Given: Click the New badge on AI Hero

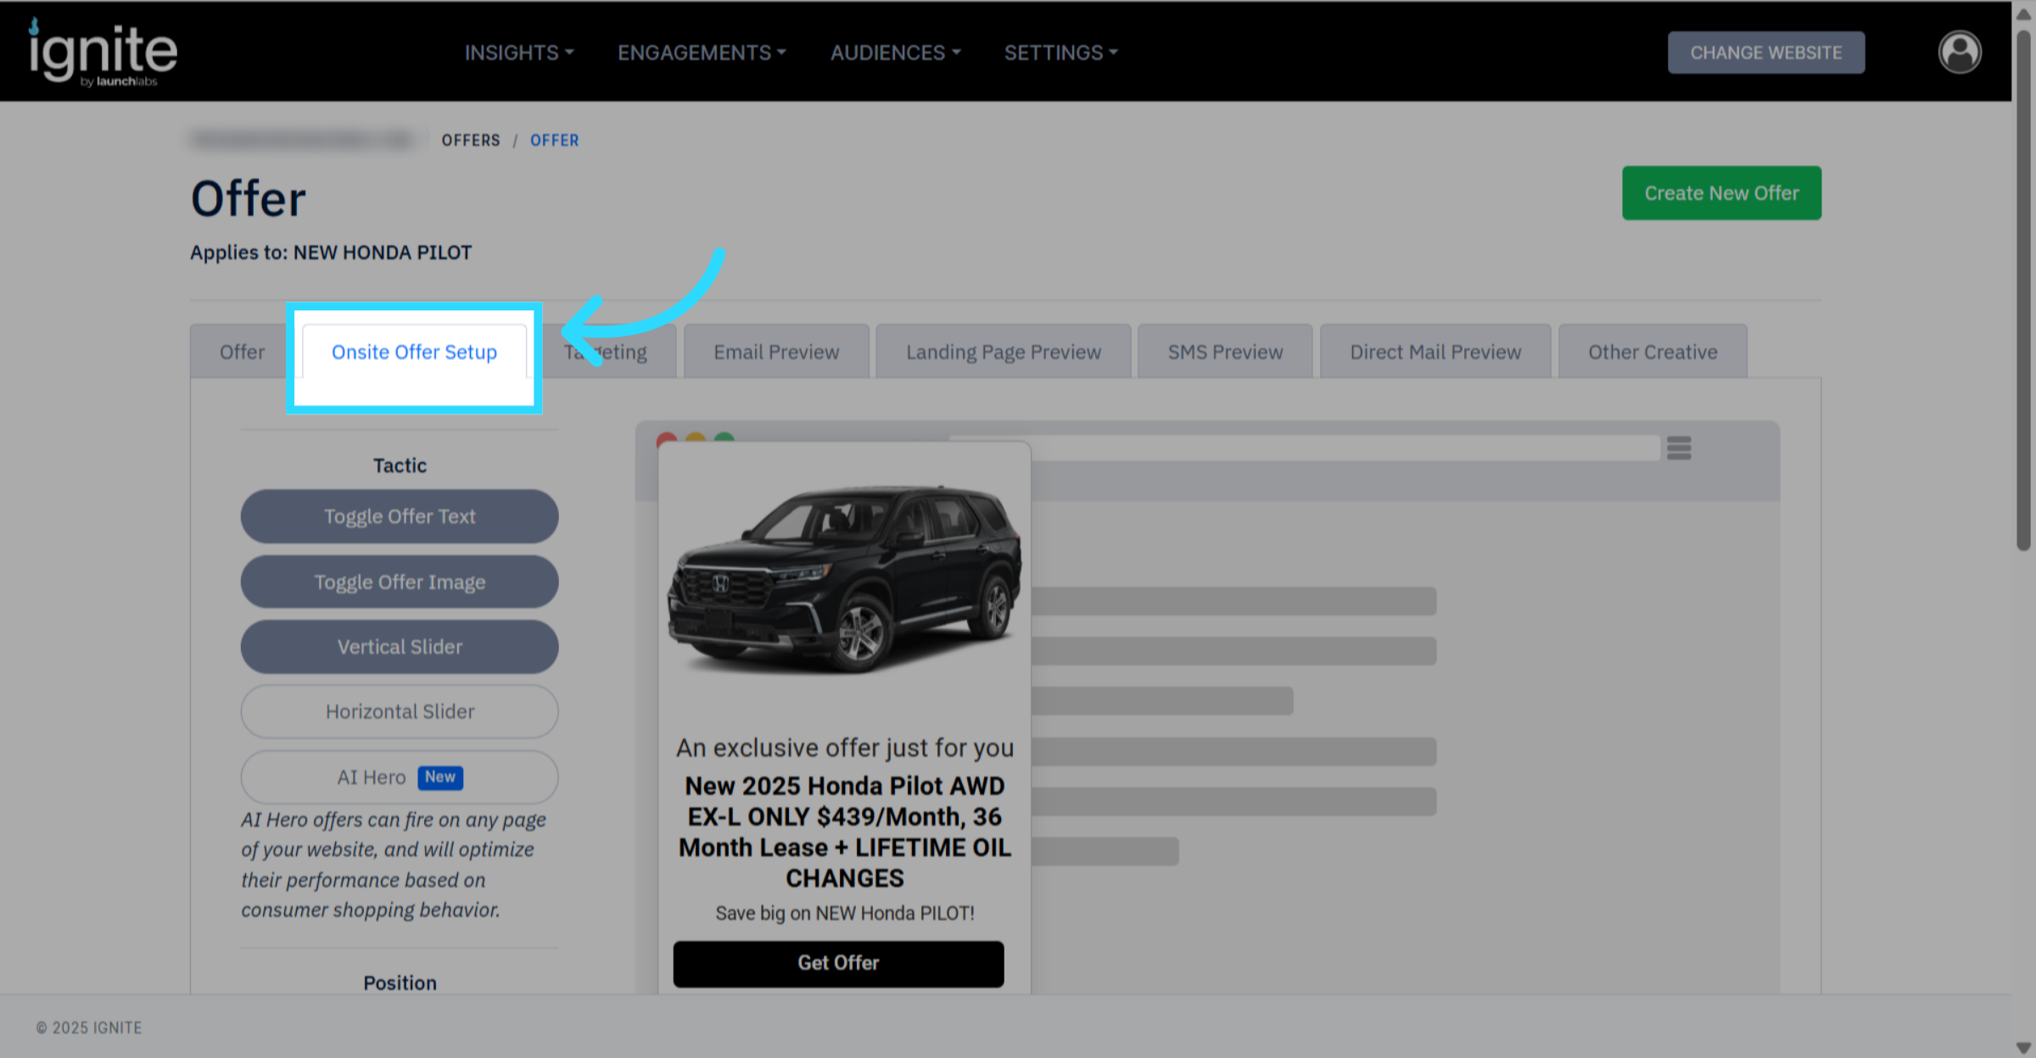Looking at the screenshot, I should [439, 777].
